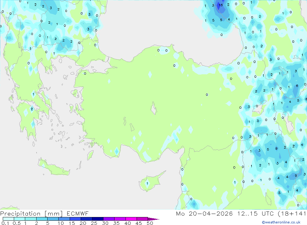
Task: Choose the 25–30 mm navy legend swatch
Action: [x=98, y=219]
